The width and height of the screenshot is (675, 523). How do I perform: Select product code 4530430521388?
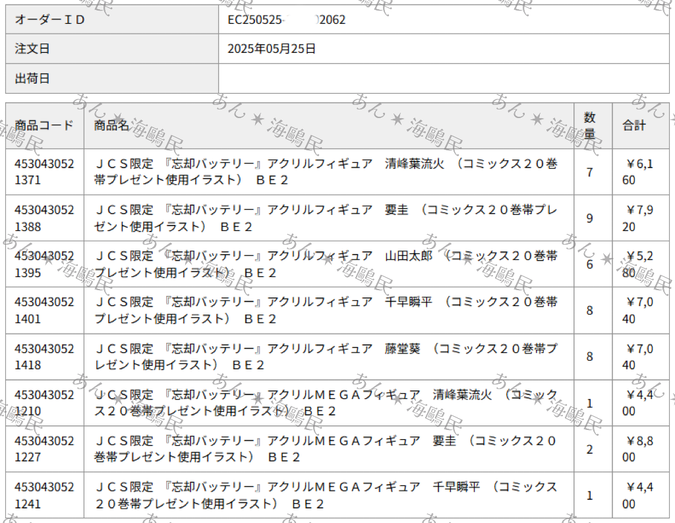[44, 218]
